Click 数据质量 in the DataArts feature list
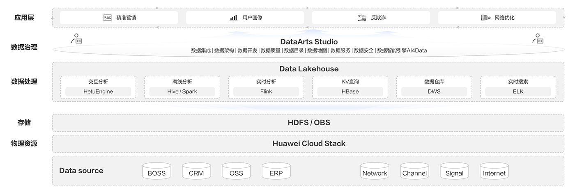 point(271,50)
